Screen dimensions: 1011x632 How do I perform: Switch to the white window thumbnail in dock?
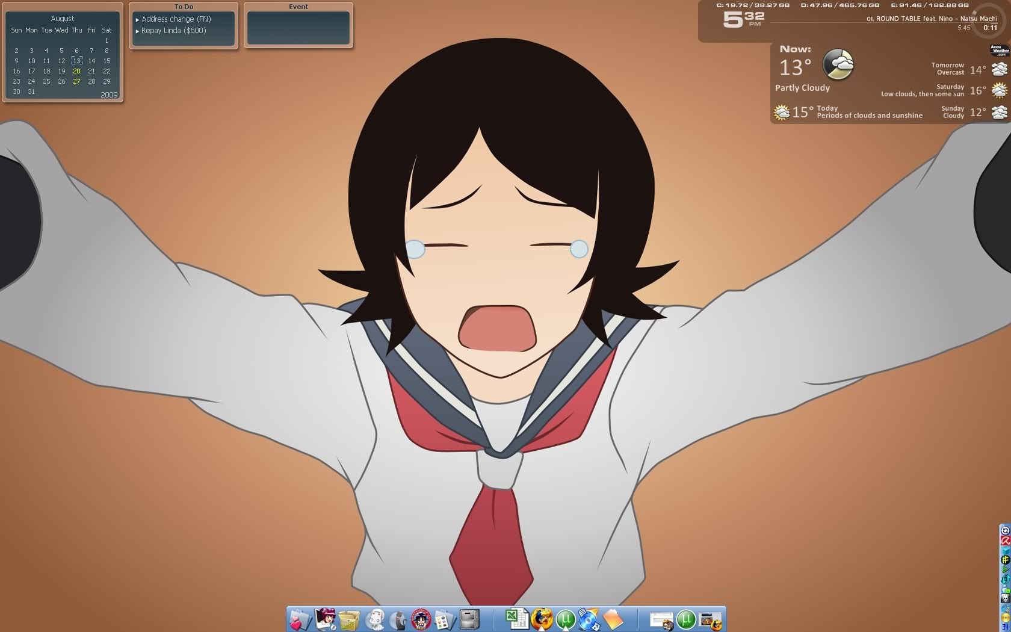click(x=661, y=620)
